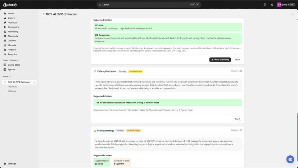Viewport: 298px width, 168px height.
Task: Click the 'Priority: 4.00' label
Action: (x=236, y=71)
